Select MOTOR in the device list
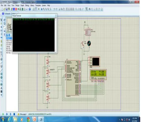 (x=8, y=49)
